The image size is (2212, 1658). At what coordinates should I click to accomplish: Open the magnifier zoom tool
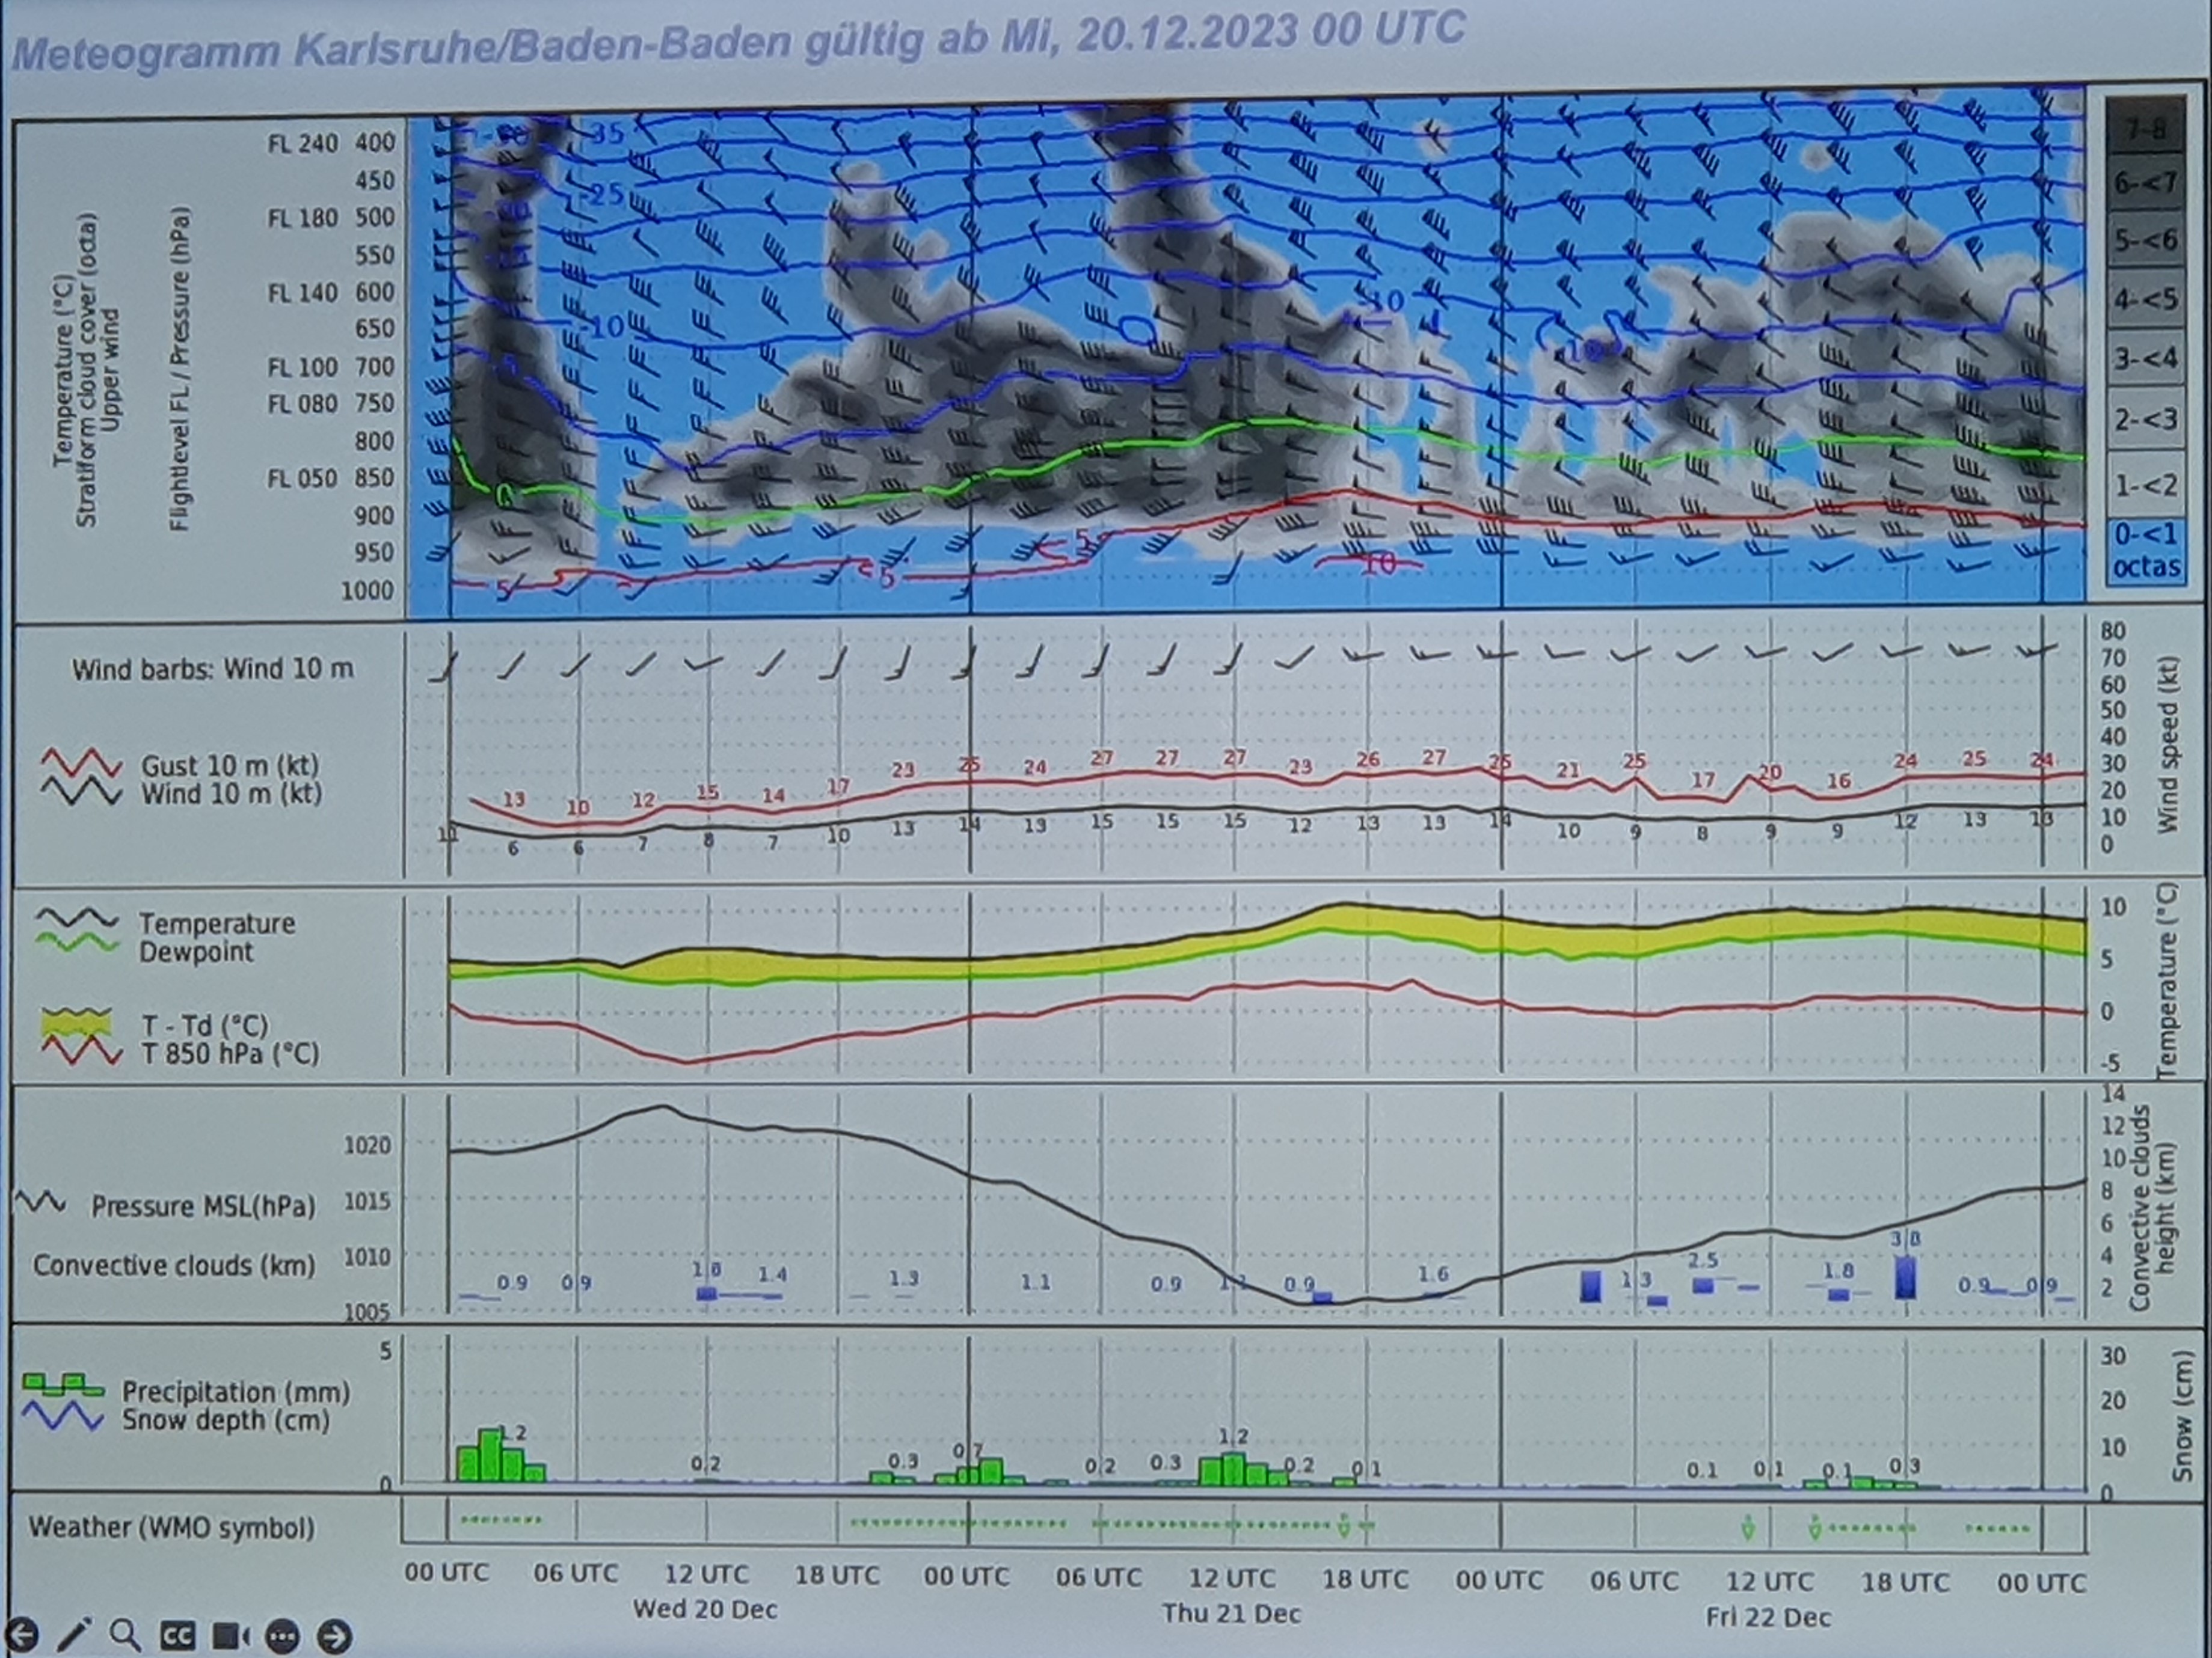(x=124, y=1635)
